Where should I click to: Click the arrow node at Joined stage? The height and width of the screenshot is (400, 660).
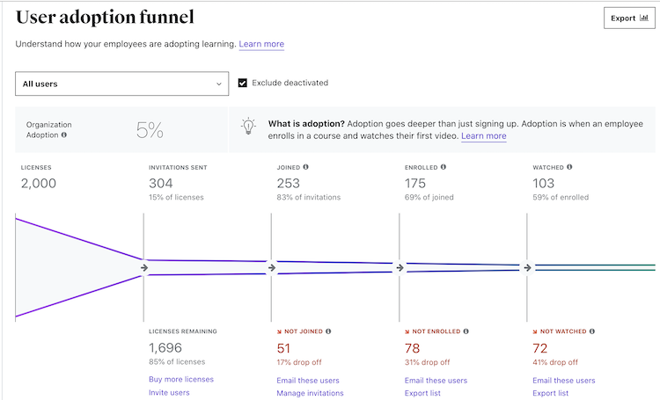(x=271, y=268)
